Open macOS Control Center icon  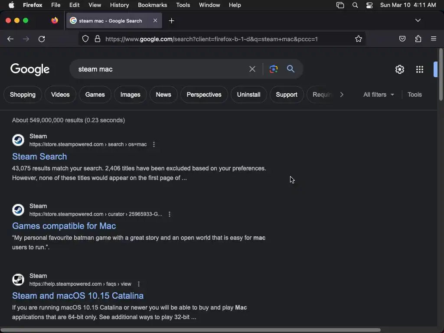[x=369, y=5]
